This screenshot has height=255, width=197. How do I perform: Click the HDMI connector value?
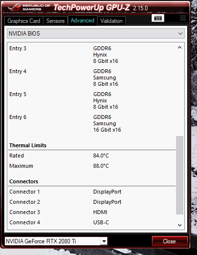(100, 212)
